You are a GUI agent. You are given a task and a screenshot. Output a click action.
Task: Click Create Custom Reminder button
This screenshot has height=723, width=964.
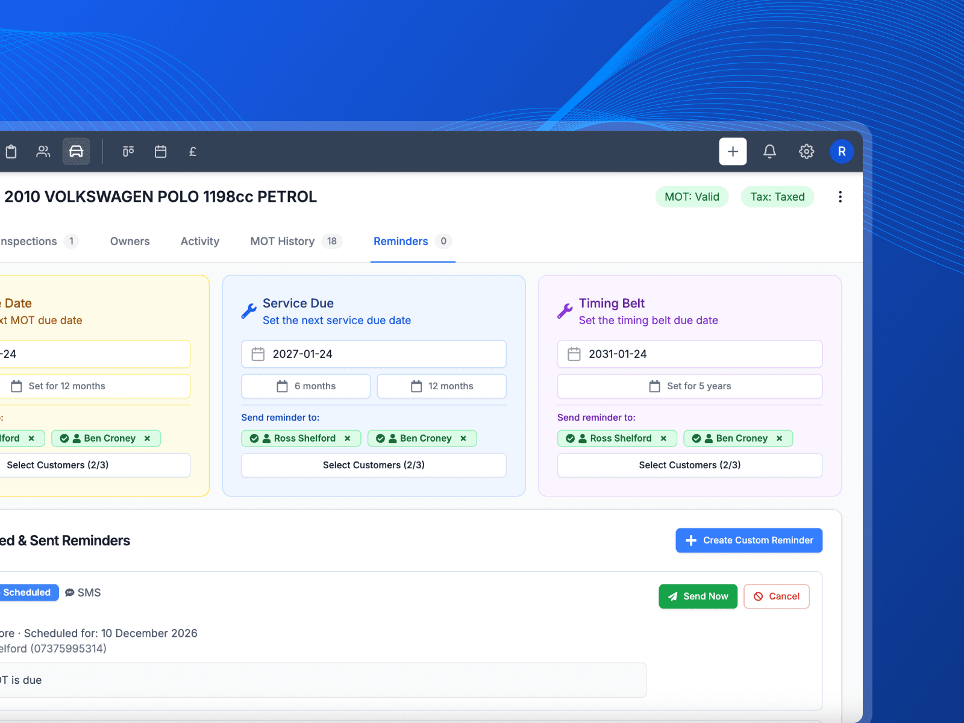(x=749, y=540)
